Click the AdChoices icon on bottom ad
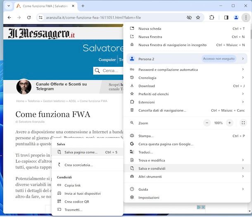This screenshot has width=252, height=217. 199,207
